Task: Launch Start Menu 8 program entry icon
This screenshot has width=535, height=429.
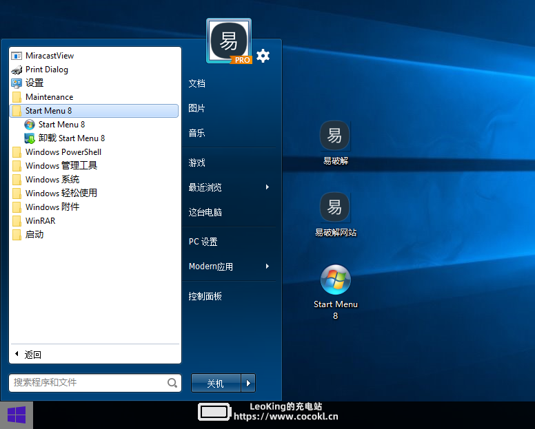Action: tap(30, 125)
